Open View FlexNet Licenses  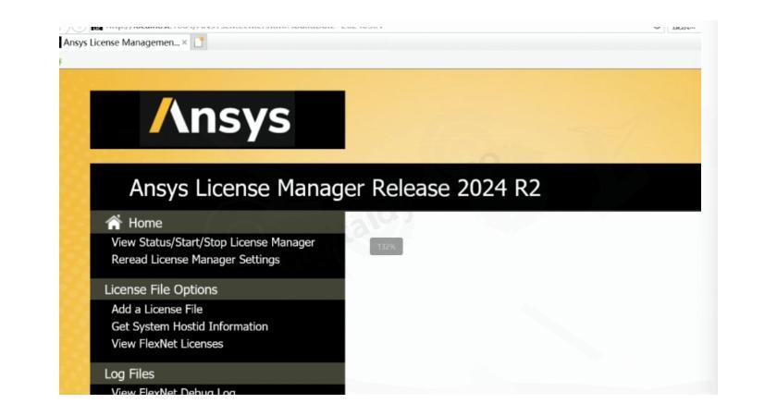pyautogui.click(x=167, y=344)
